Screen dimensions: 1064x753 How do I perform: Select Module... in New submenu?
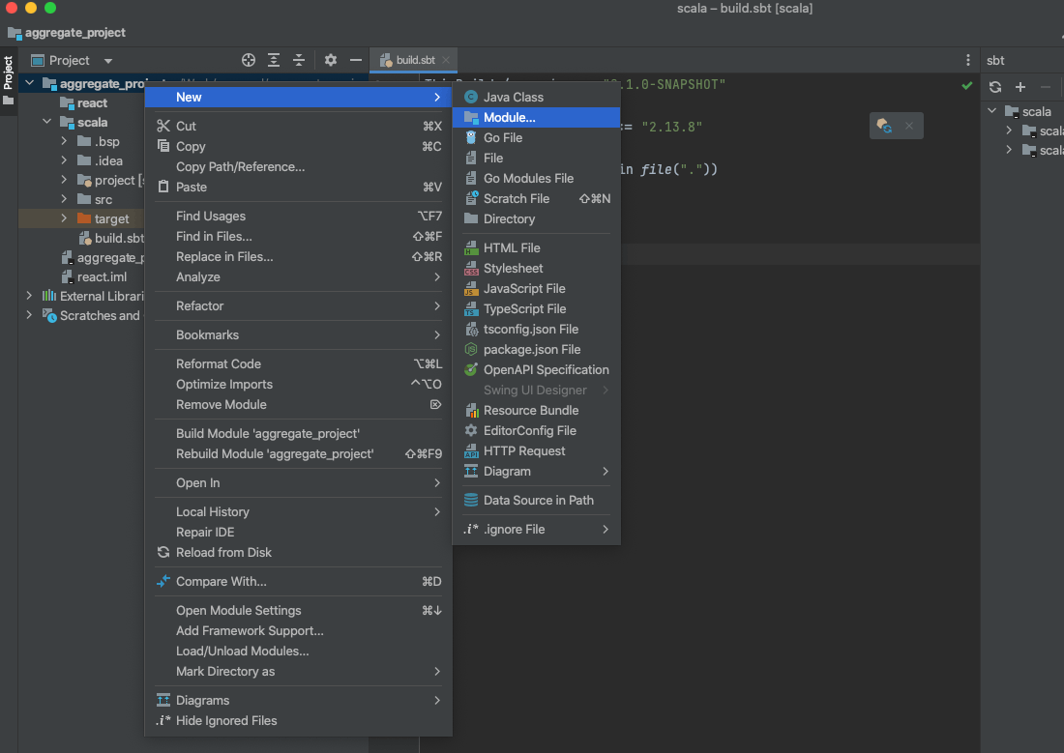(537, 117)
